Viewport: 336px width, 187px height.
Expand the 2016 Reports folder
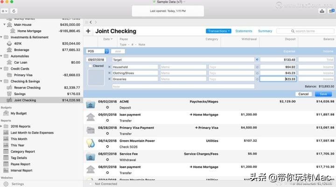coord(1,126)
